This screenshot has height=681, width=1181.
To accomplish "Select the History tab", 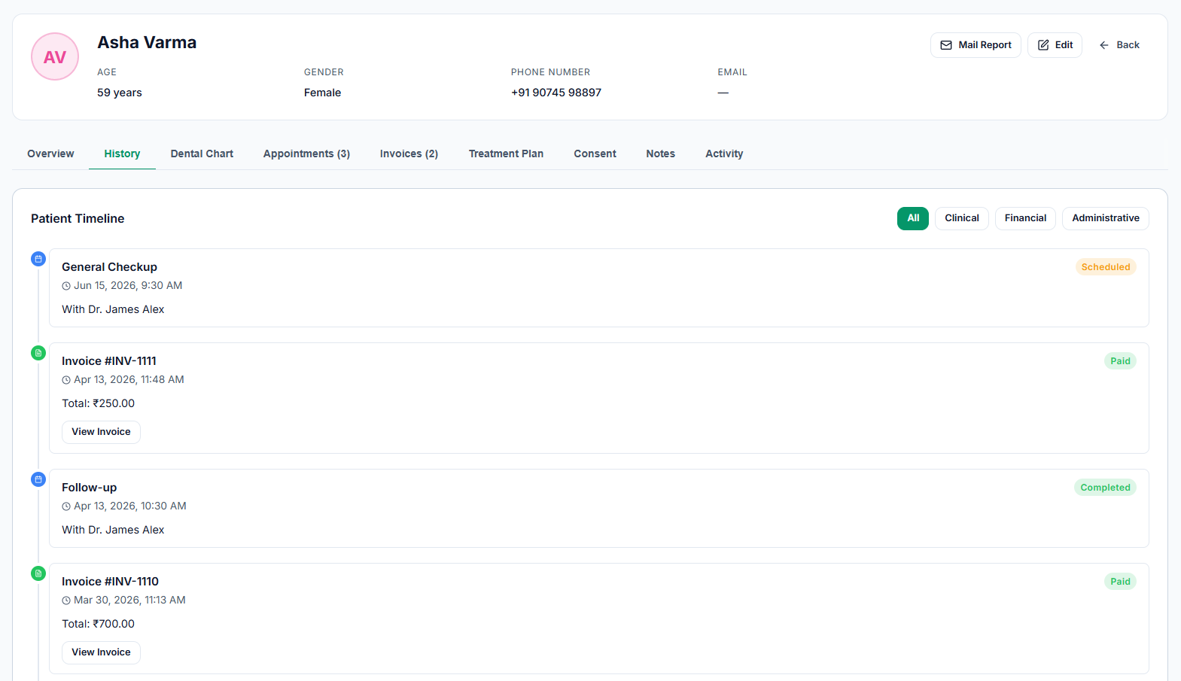I will 122,154.
